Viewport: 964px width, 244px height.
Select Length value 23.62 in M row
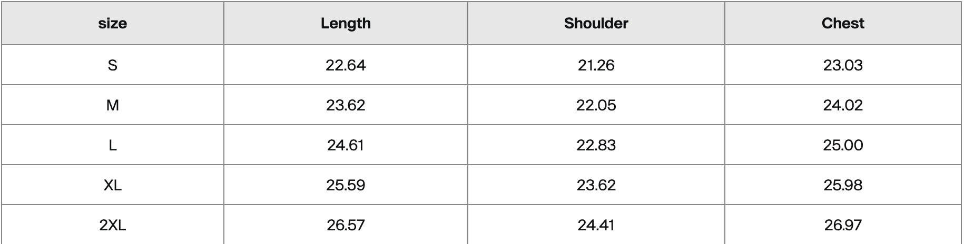coord(346,105)
